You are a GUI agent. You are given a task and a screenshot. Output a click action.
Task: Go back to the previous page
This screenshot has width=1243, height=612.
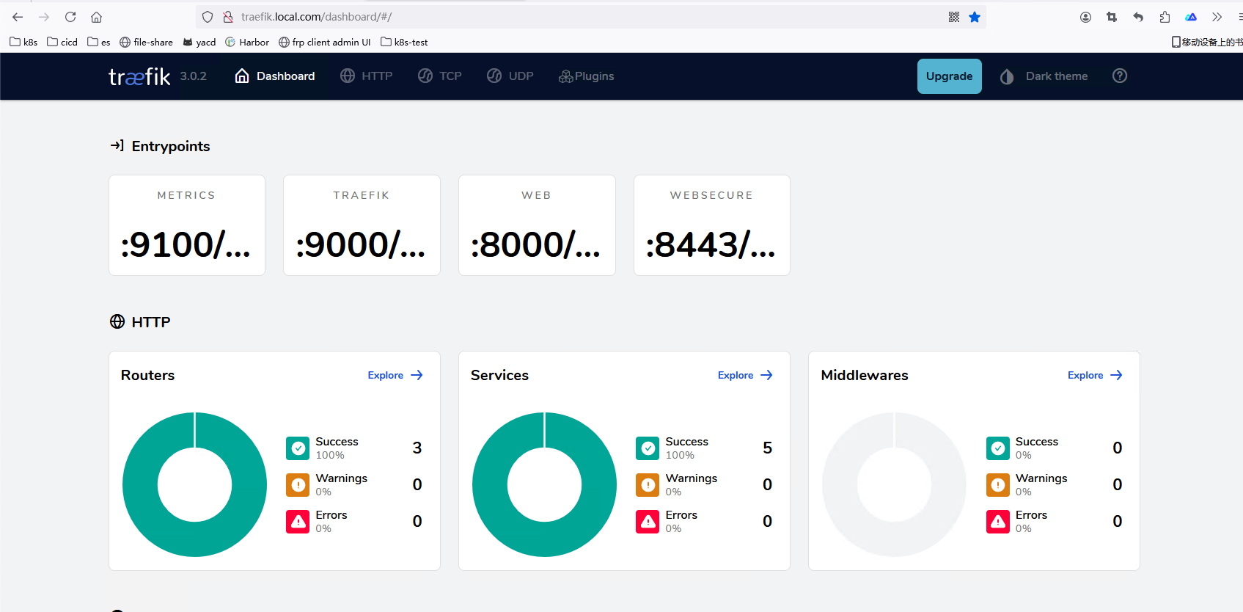tap(18, 17)
